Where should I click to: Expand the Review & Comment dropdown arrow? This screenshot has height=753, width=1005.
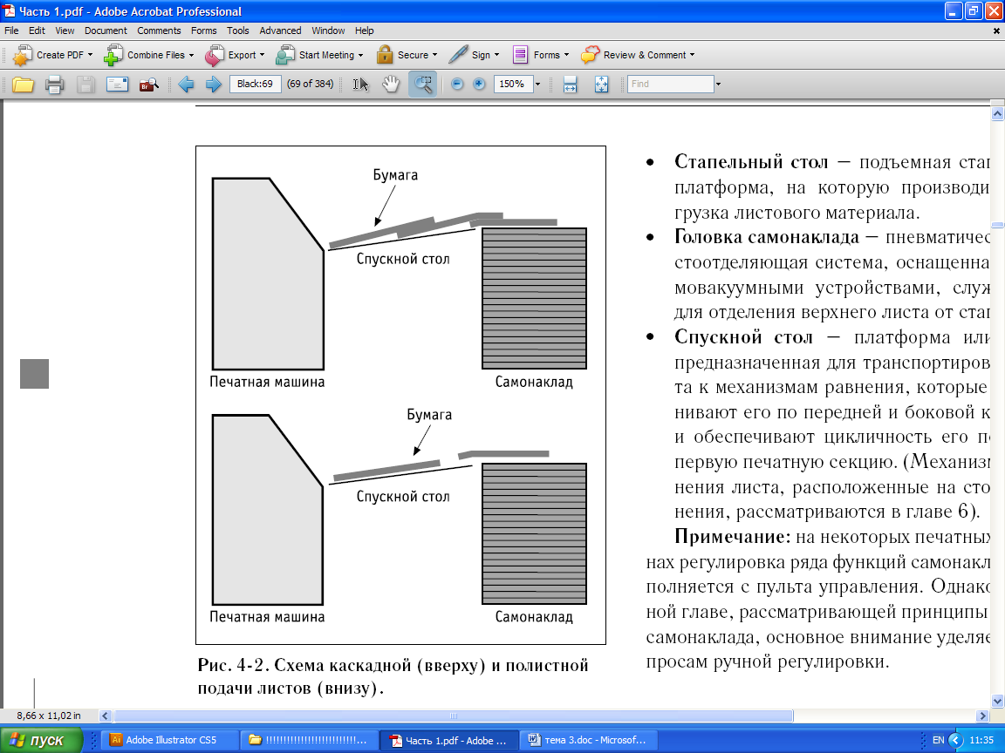coord(692,55)
